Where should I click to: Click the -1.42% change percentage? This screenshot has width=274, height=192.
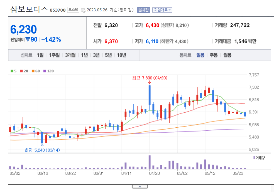(x=51, y=39)
